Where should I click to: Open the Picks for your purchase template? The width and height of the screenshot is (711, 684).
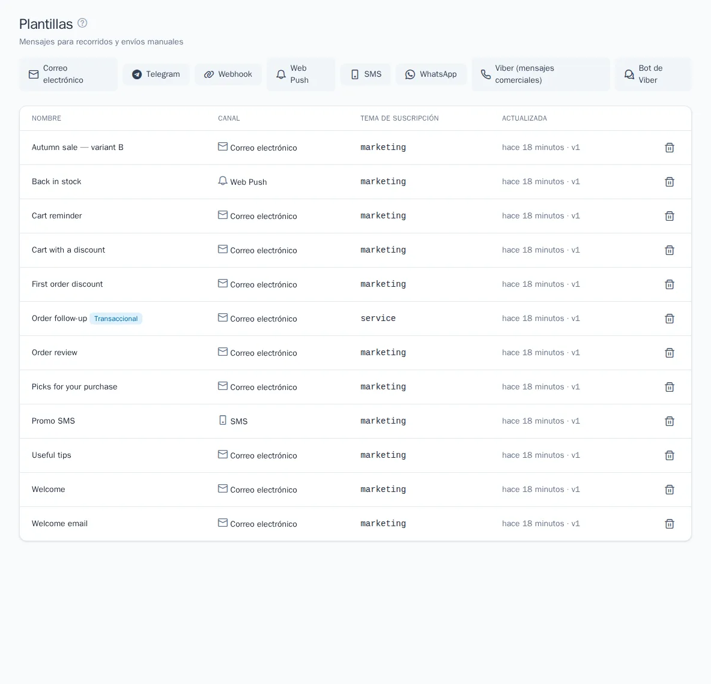click(x=74, y=387)
